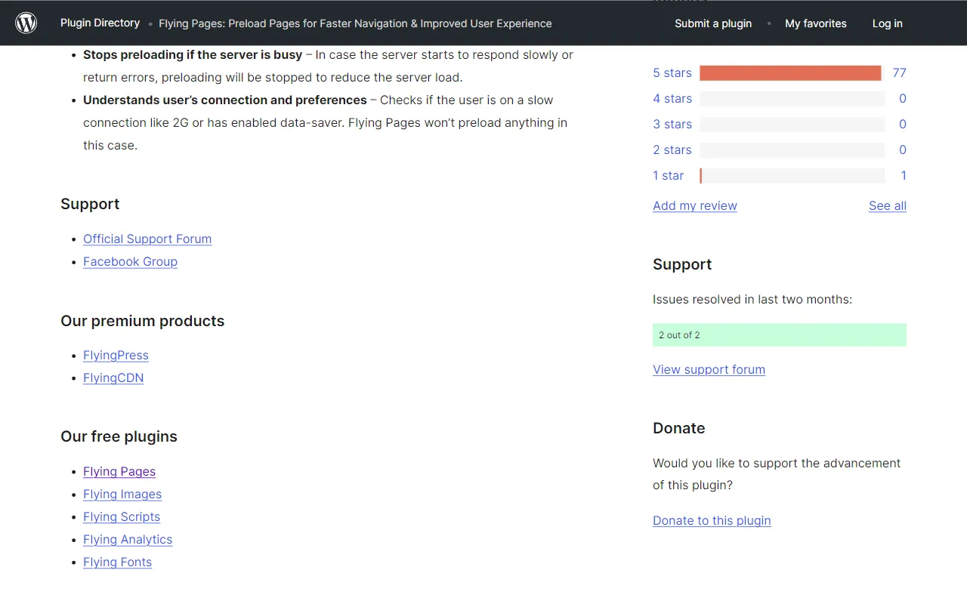Viewport: 967px width, 604px height.
Task: Open the Flying Pages plugin link
Action: point(119,471)
